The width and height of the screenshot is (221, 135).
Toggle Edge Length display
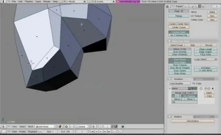(x=205, y=49)
